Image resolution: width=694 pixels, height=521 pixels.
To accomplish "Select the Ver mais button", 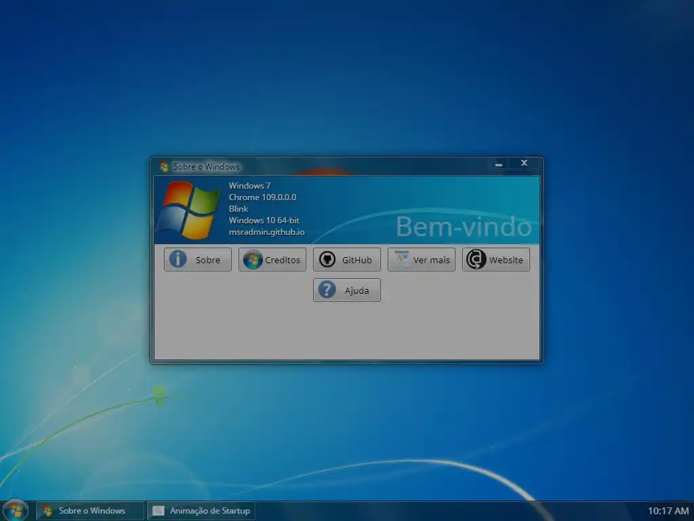I will click(x=422, y=260).
